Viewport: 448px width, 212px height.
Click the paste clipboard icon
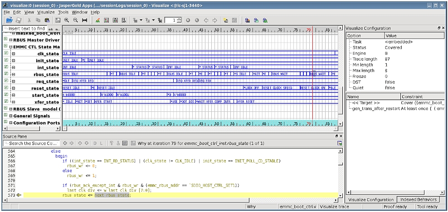(x=47, y=20)
